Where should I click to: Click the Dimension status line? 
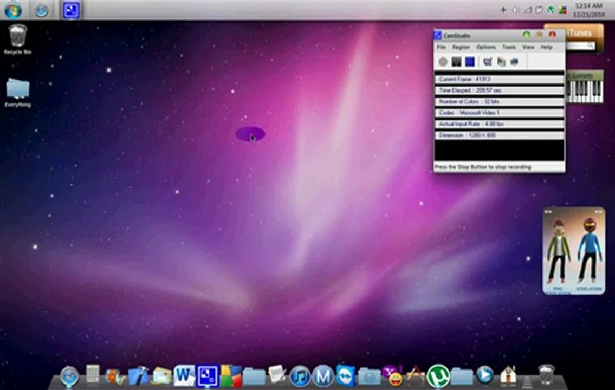click(x=499, y=135)
